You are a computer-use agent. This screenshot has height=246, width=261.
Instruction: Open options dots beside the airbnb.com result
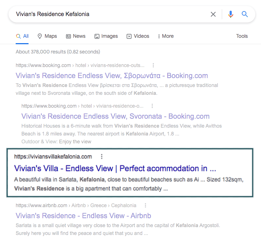pos(145,205)
